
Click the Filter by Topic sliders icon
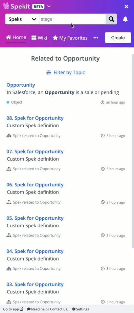pyautogui.click(x=49, y=72)
